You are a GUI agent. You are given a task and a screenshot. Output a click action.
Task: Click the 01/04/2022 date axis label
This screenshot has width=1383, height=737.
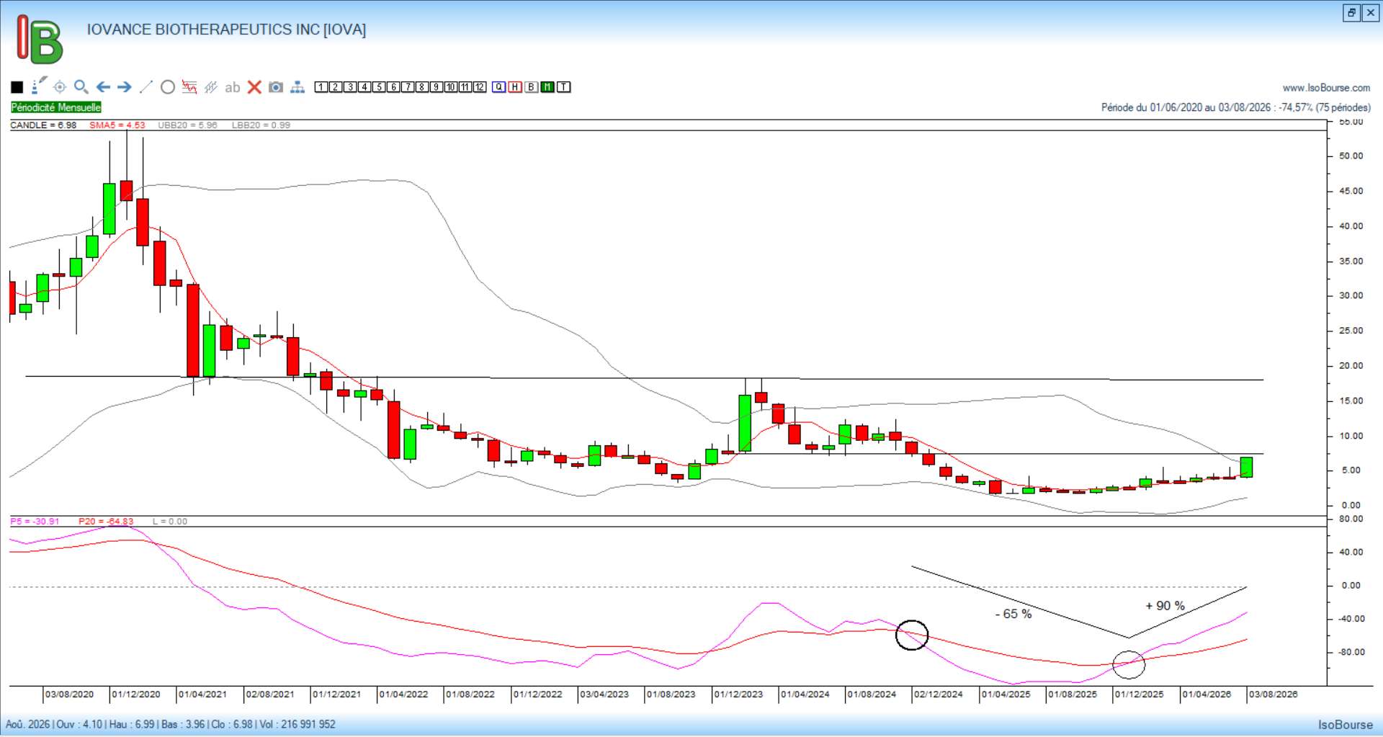(403, 694)
